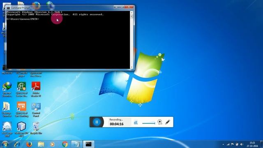Select the AAA Logo 2008 desktop icon
Viewport: 263px width, 148px height.
coord(7,129)
